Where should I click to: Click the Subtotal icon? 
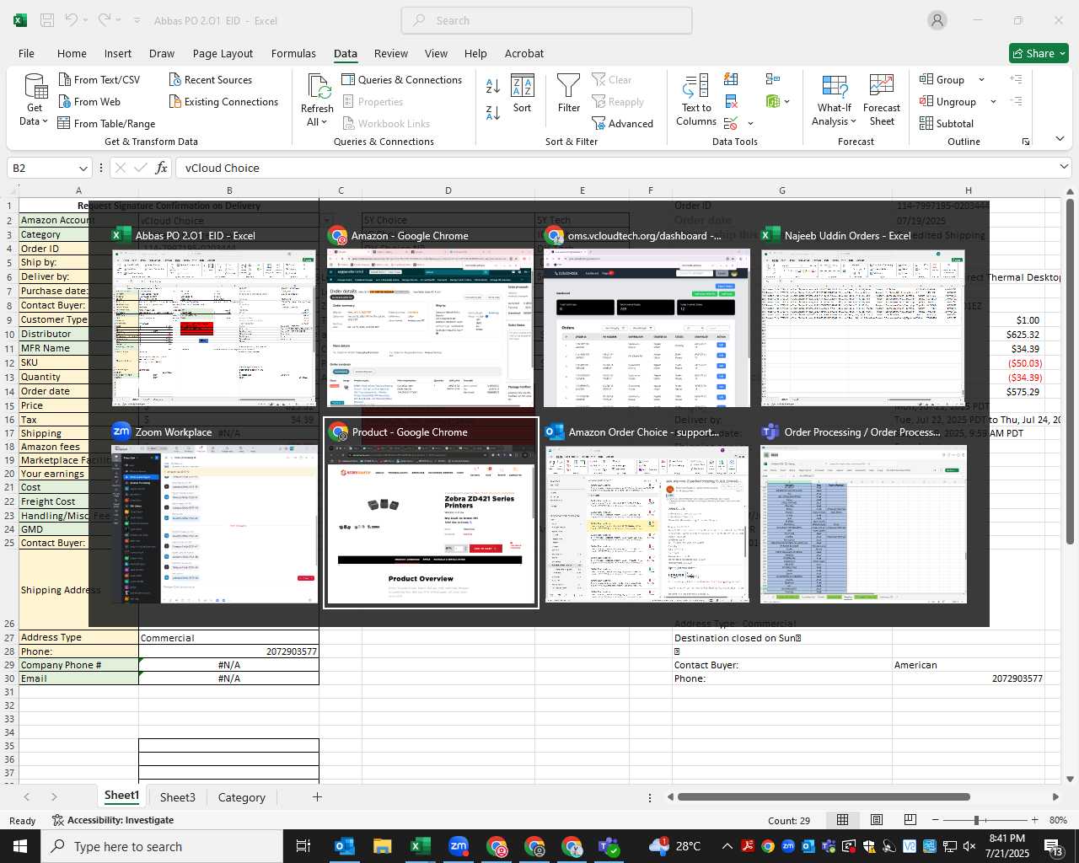click(947, 123)
